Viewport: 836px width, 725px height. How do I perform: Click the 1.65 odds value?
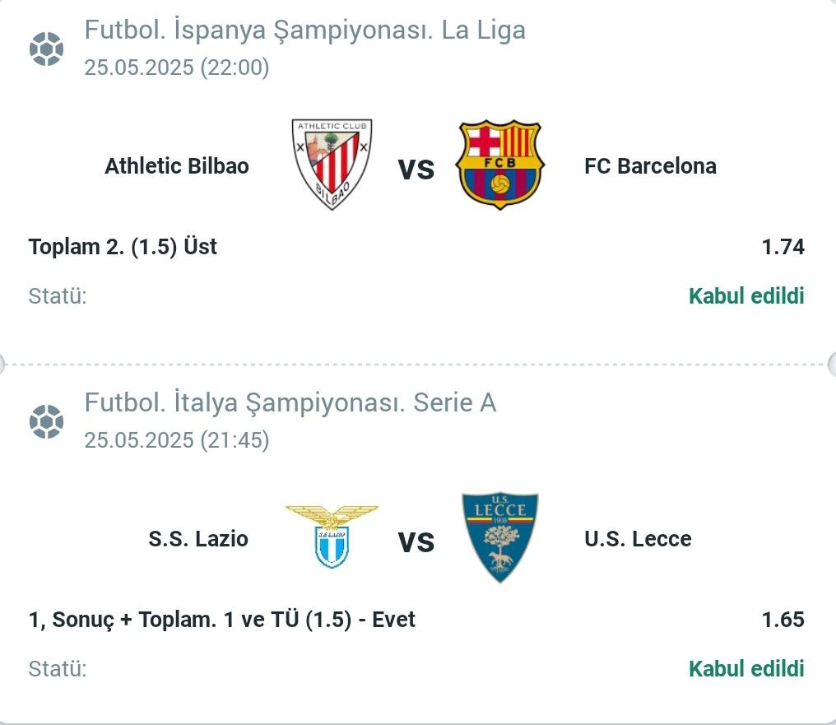tap(783, 620)
